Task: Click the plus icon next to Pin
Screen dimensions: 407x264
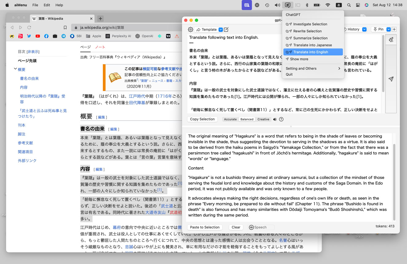Action: [x=394, y=29]
